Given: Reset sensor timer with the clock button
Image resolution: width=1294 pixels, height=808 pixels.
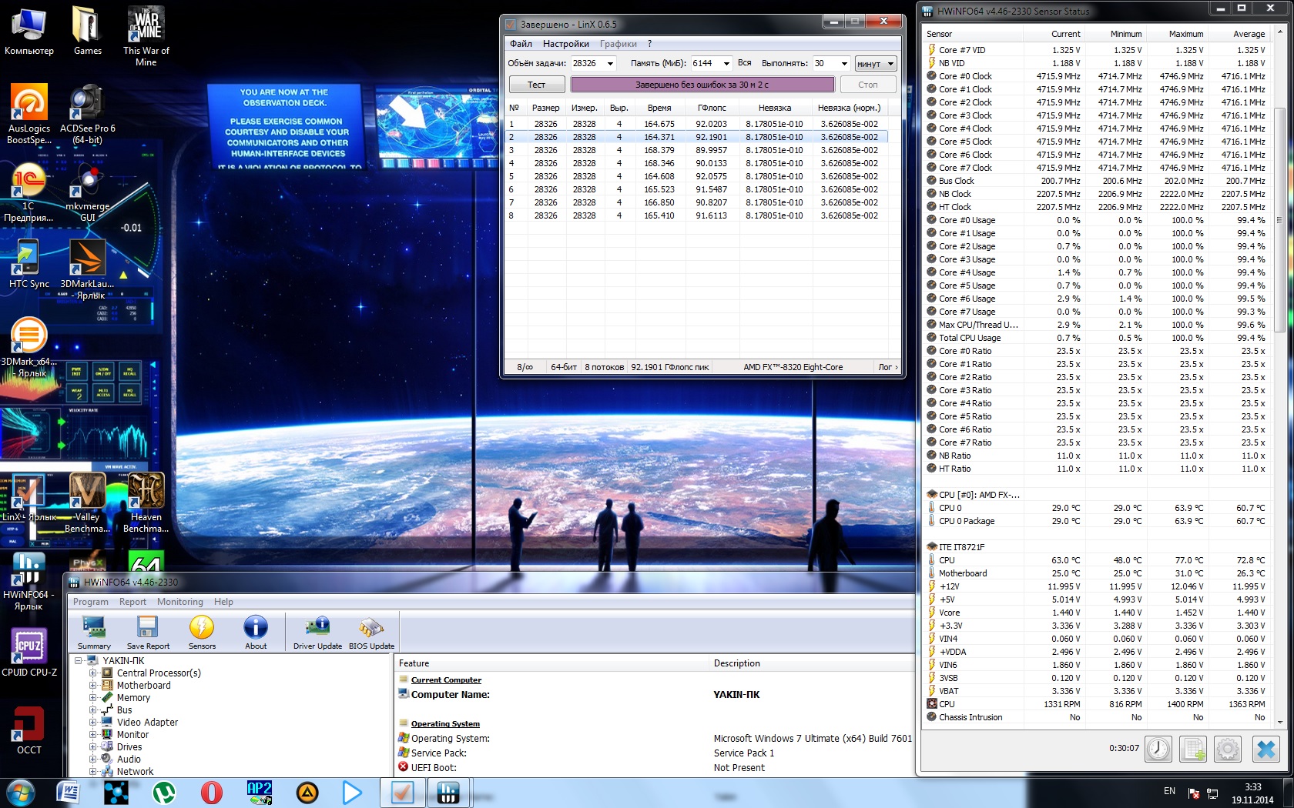Looking at the screenshot, I should click(x=1158, y=749).
